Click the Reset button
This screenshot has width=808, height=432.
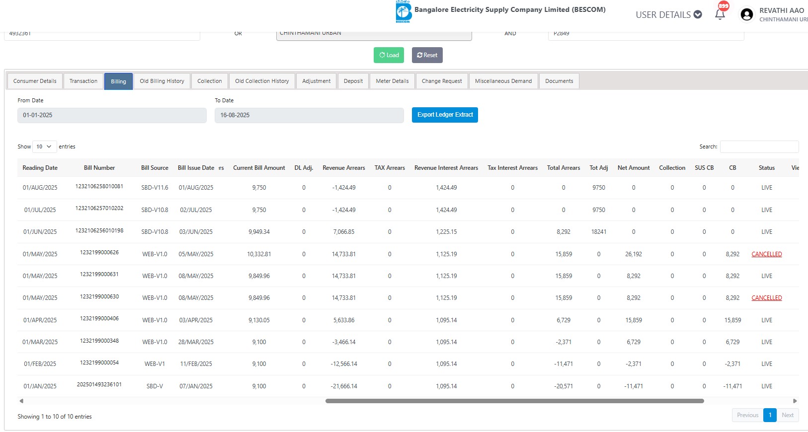pos(427,55)
